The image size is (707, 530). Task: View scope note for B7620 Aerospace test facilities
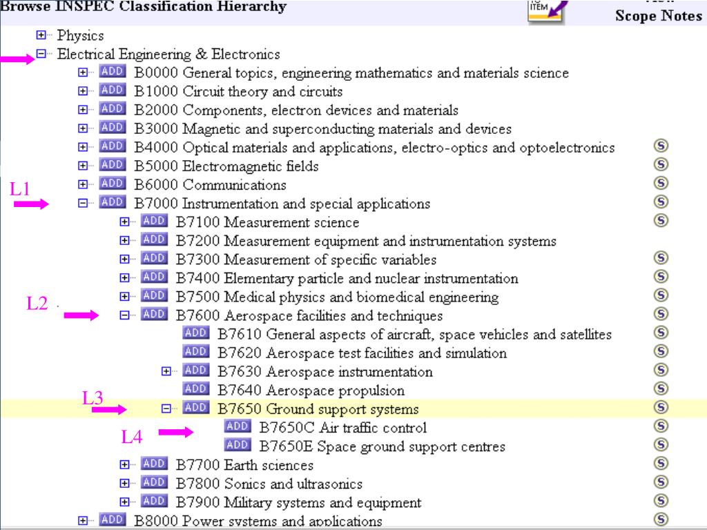(661, 351)
